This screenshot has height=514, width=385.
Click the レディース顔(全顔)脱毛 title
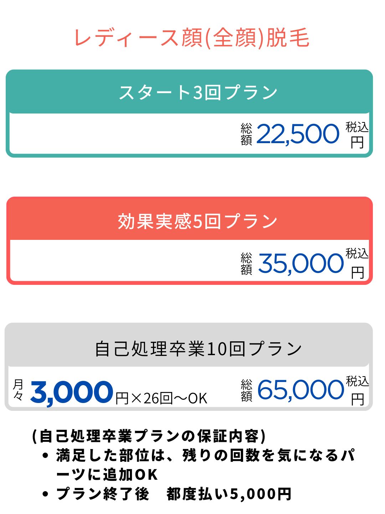[x=192, y=37]
